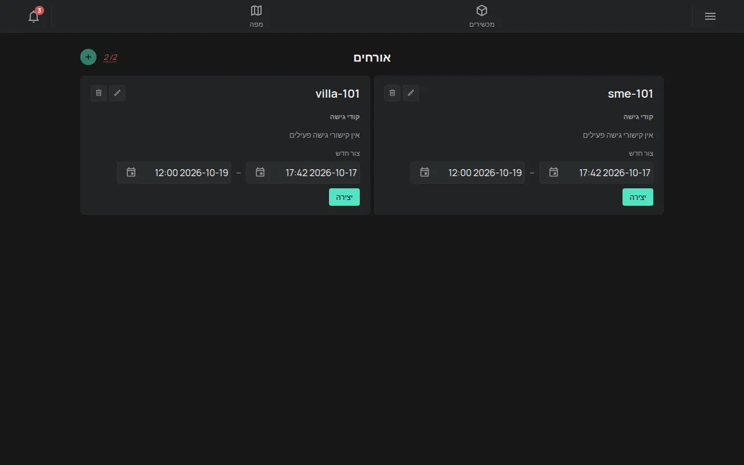Viewport: 744px width, 465px height.
Task: Click אין קישורי גישה פעילים in sme-101 card
Action: click(x=618, y=135)
